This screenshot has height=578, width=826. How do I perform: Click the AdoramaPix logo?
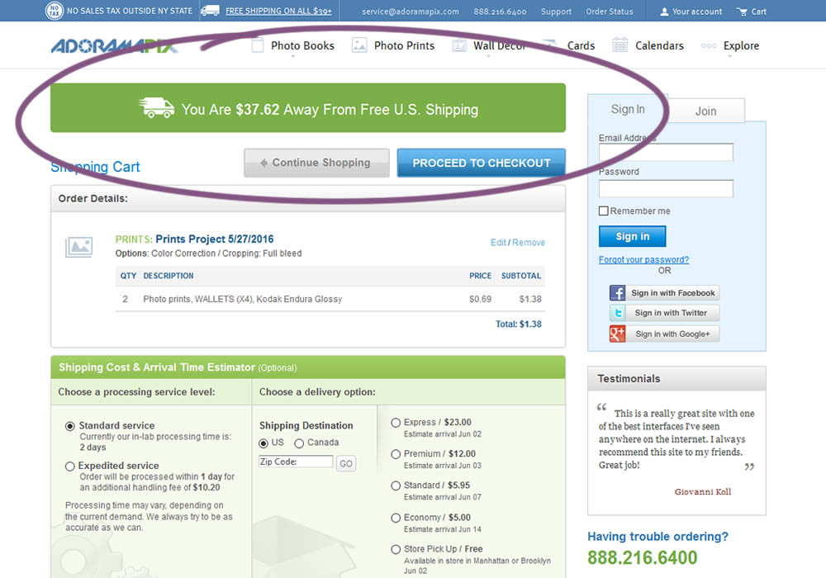click(113, 46)
